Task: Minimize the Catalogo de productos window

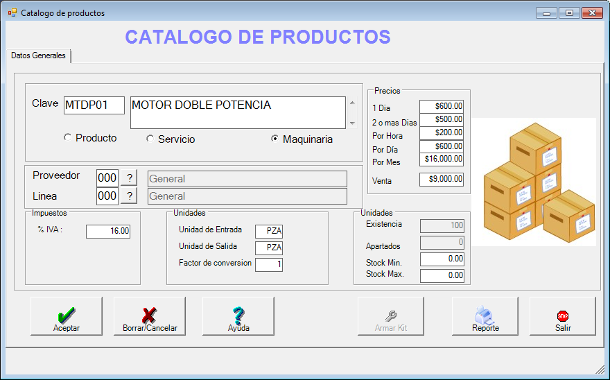Action: [x=547, y=13]
